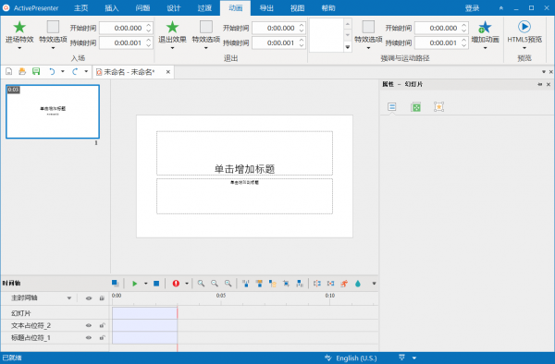The height and width of the screenshot is (364, 555).
Task: Open the 视图 ribbon tab
Action: coord(297,7)
